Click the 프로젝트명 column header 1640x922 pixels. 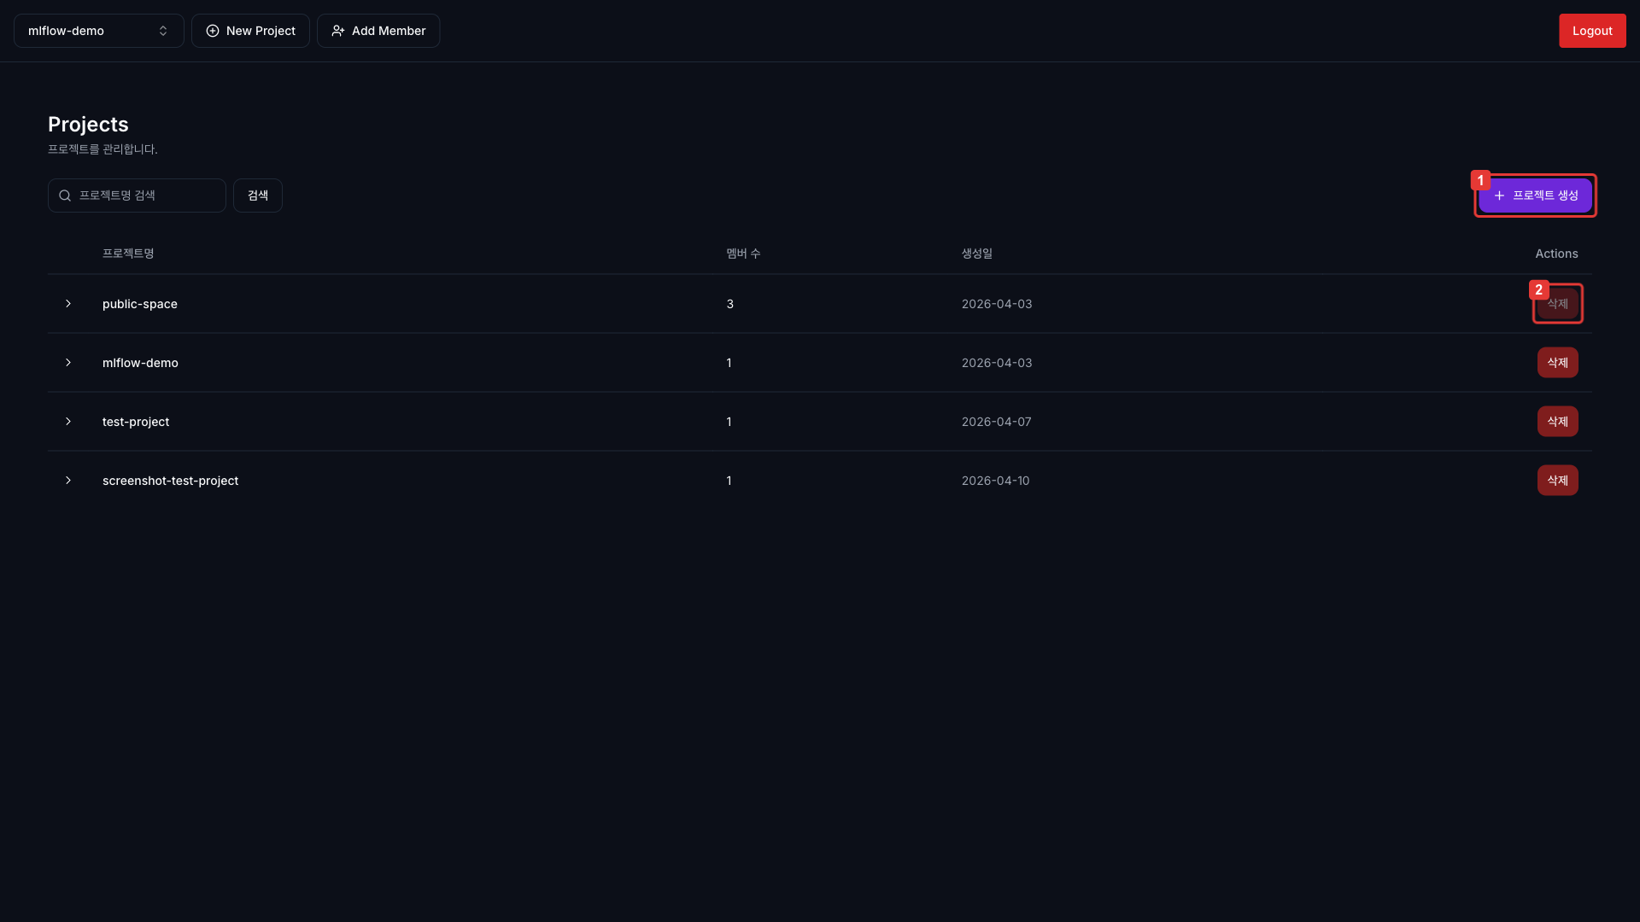128,254
